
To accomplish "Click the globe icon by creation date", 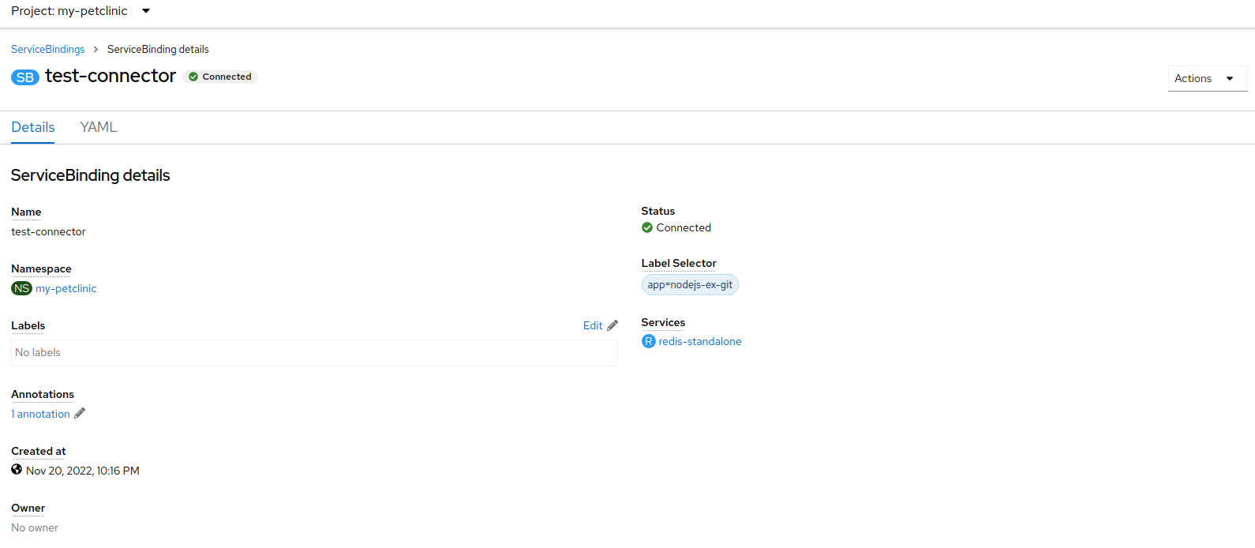I will [17, 470].
